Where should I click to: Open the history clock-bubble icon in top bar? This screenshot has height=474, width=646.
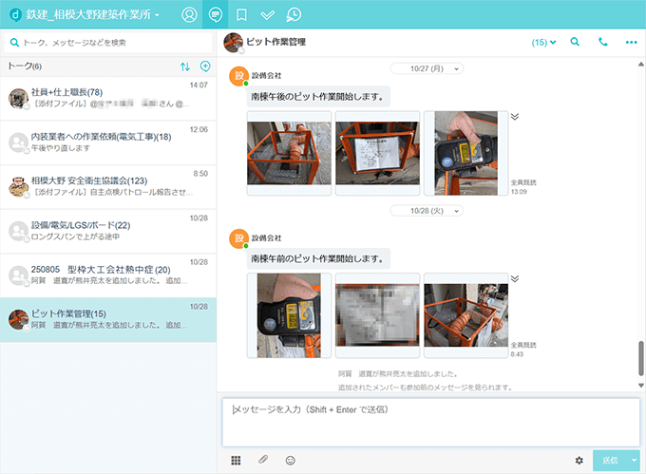294,15
